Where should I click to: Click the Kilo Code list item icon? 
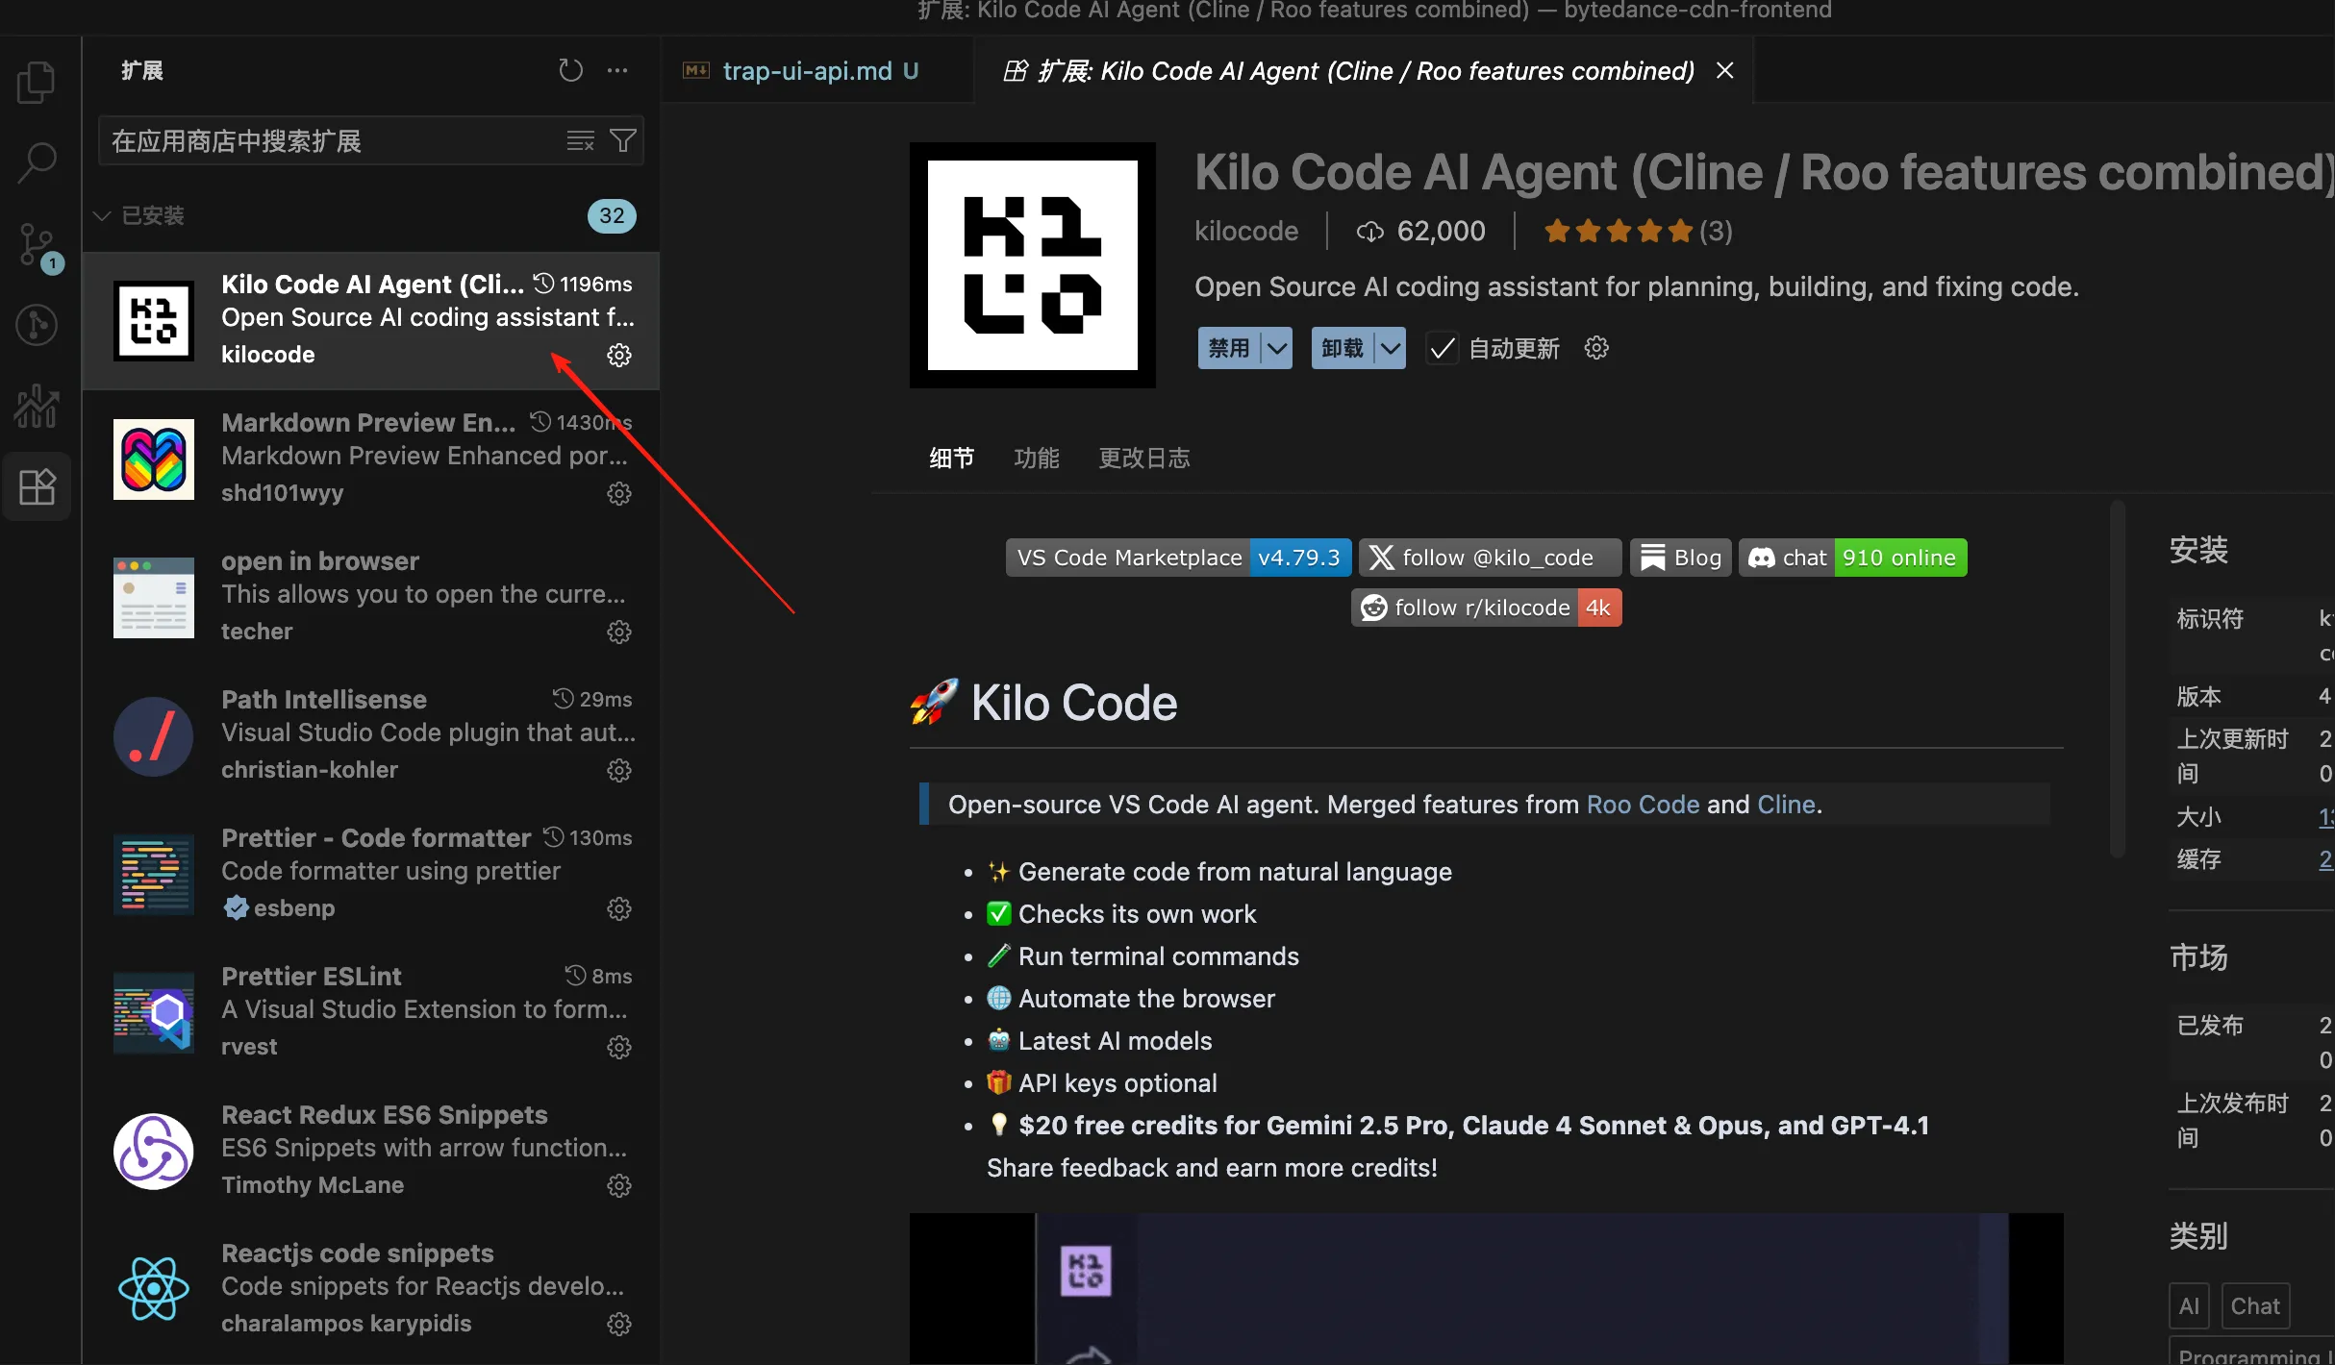click(x=154, y=320)
